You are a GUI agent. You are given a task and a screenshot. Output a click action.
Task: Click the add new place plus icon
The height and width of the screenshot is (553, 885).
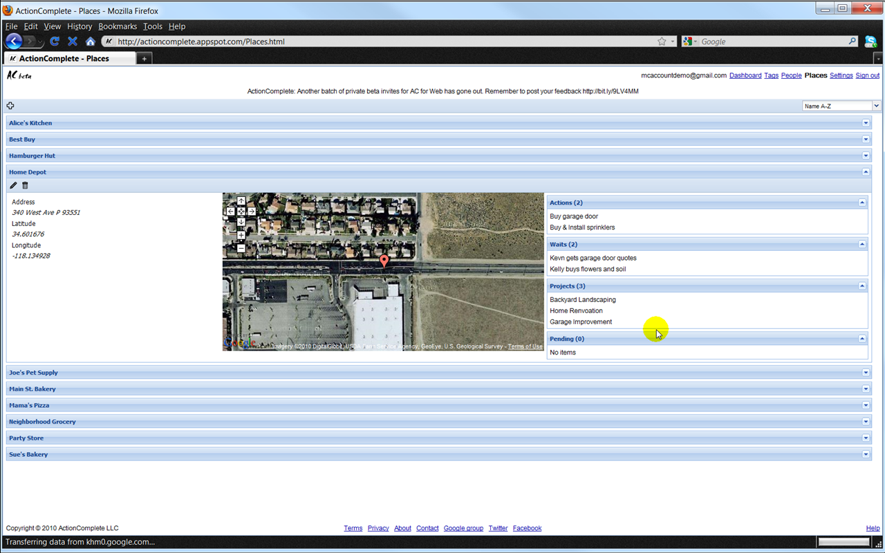(10, 106)
